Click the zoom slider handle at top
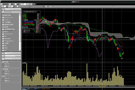The height and width of the screenshot is (90, 135). 113,6
